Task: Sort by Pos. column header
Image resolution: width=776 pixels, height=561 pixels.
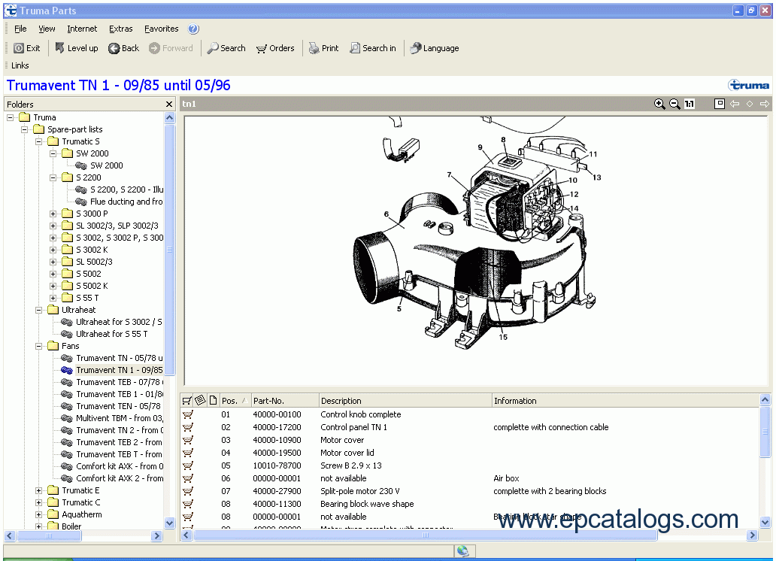Action: point(235,401)
